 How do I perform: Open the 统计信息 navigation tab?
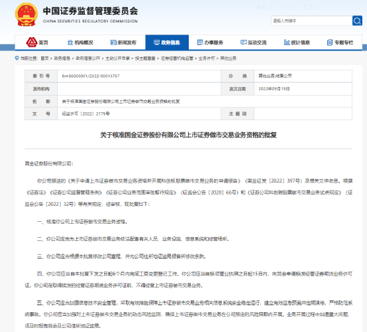point(297,42)
